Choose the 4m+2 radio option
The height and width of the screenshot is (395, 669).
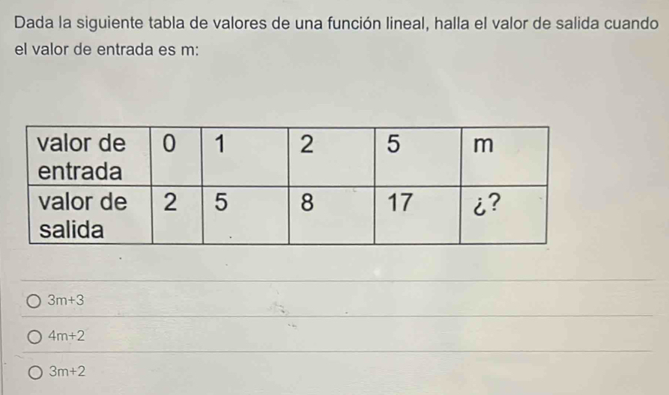point(35,337)
